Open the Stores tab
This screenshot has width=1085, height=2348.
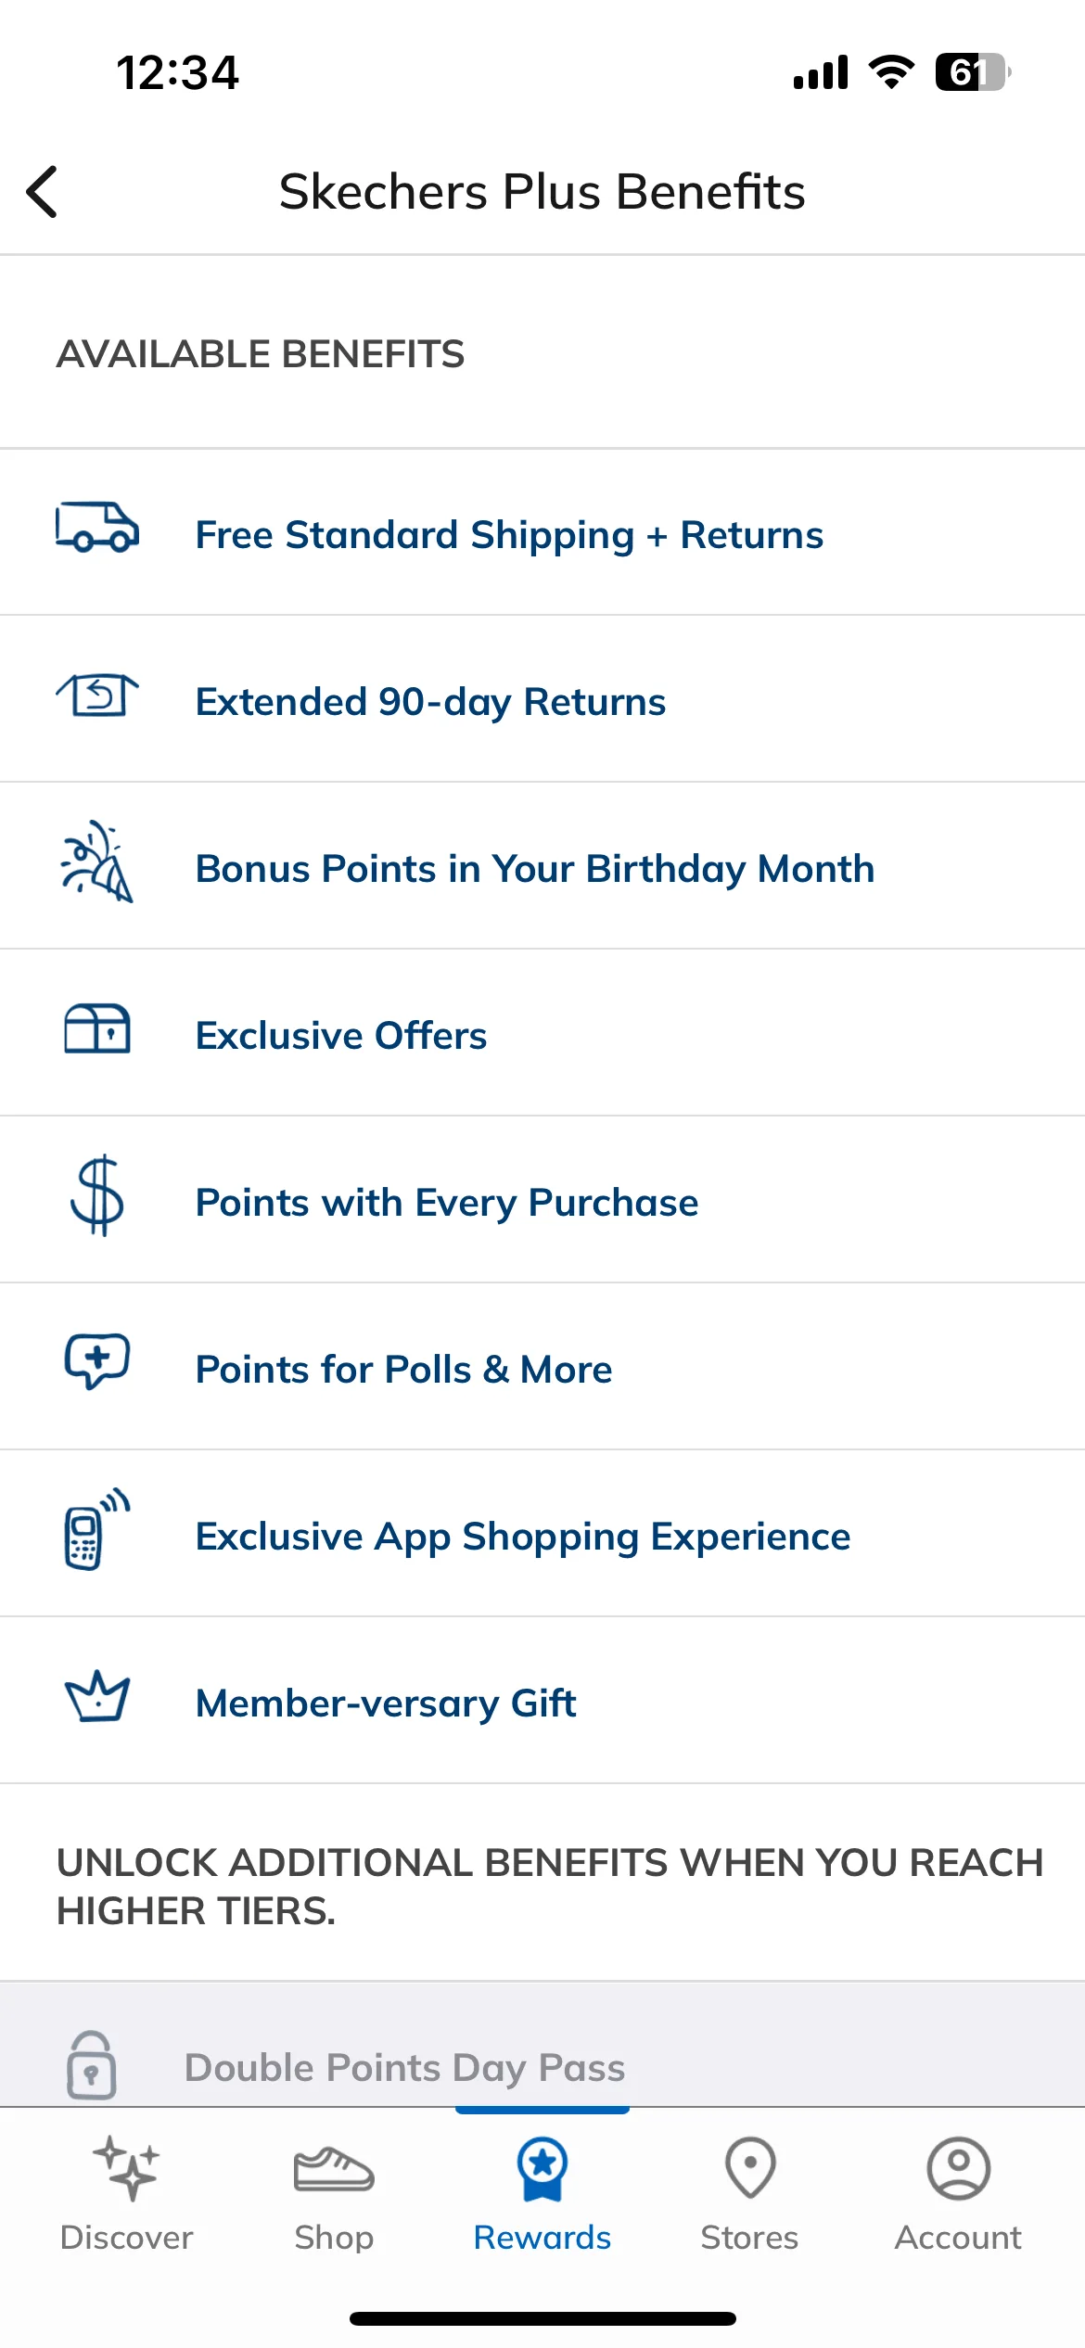point(749,2195)
